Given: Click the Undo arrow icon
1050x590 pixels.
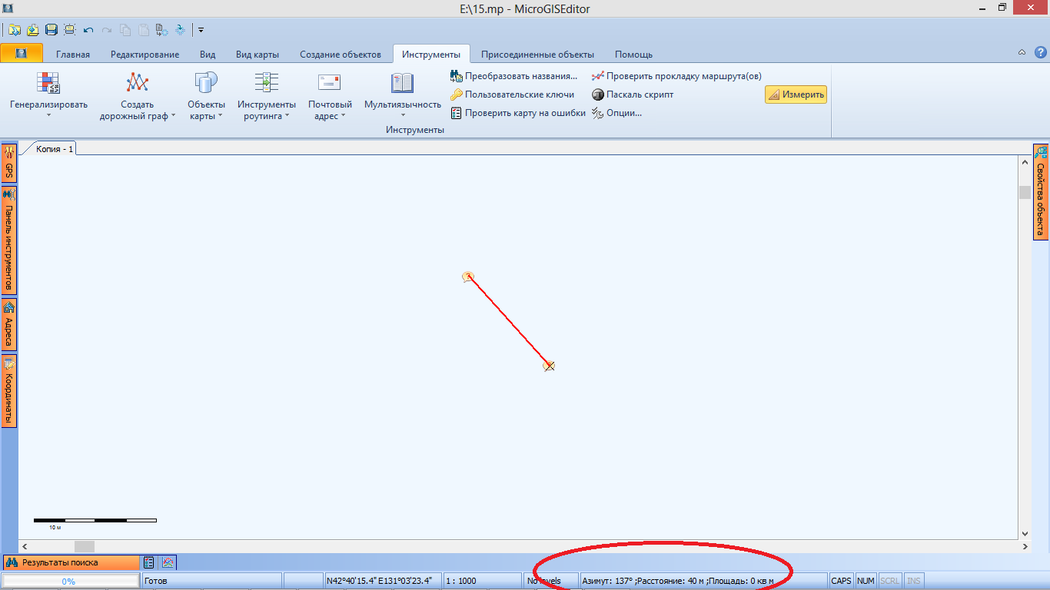Looking at the screenshot, I should 88,30.
